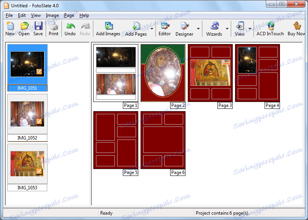The image size is (308, 220).
Task: Toggle the checkmark on IMG_1051 thumbnail
Action: (39, 72)
